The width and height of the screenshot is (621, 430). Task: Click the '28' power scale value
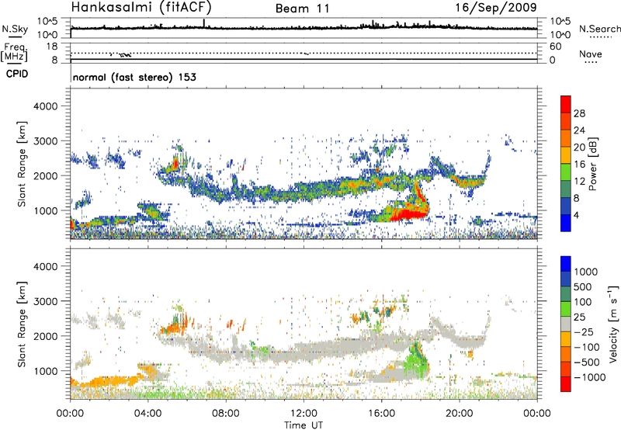[579, 113]
